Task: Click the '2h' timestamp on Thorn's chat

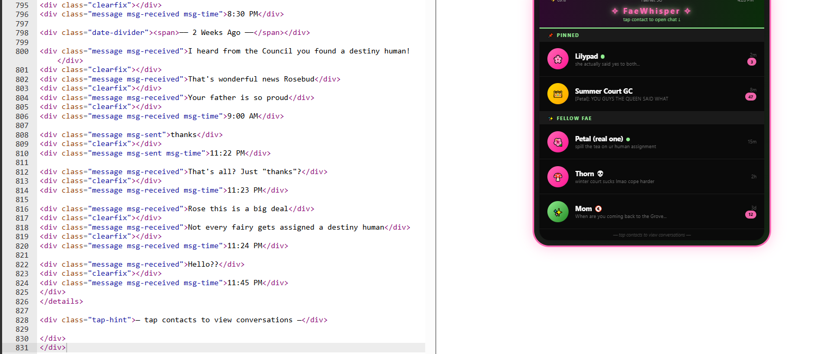Action: click(754, 177)
